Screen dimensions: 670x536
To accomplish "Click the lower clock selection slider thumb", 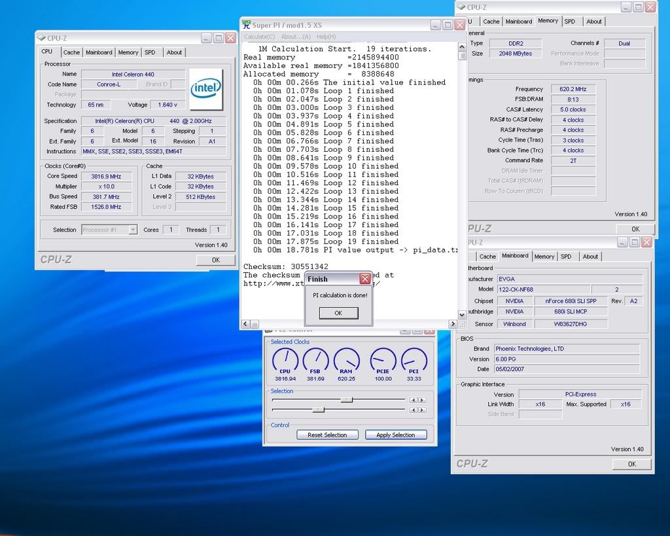I will tap(319, 410).
